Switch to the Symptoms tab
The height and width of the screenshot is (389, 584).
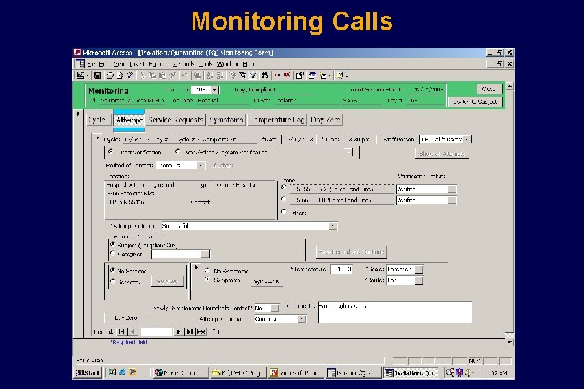[226, 120]
